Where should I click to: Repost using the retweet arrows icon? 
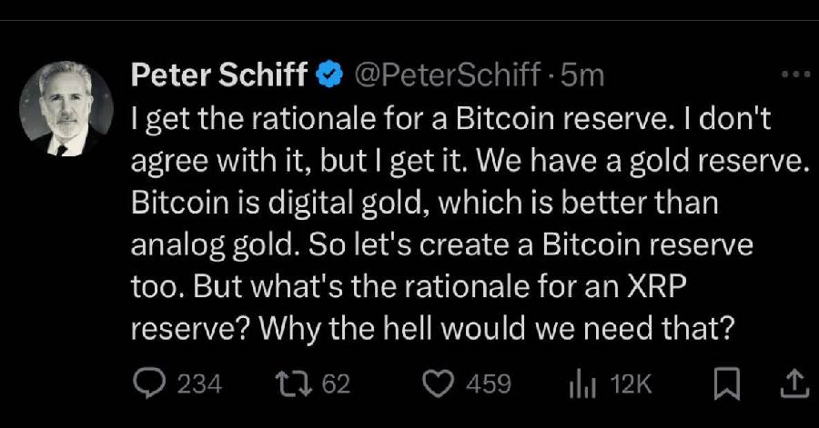pos(294,383)
